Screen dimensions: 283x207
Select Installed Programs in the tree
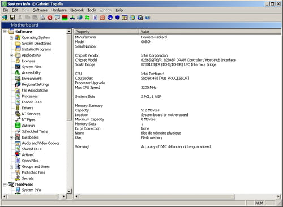pos(36,49)
